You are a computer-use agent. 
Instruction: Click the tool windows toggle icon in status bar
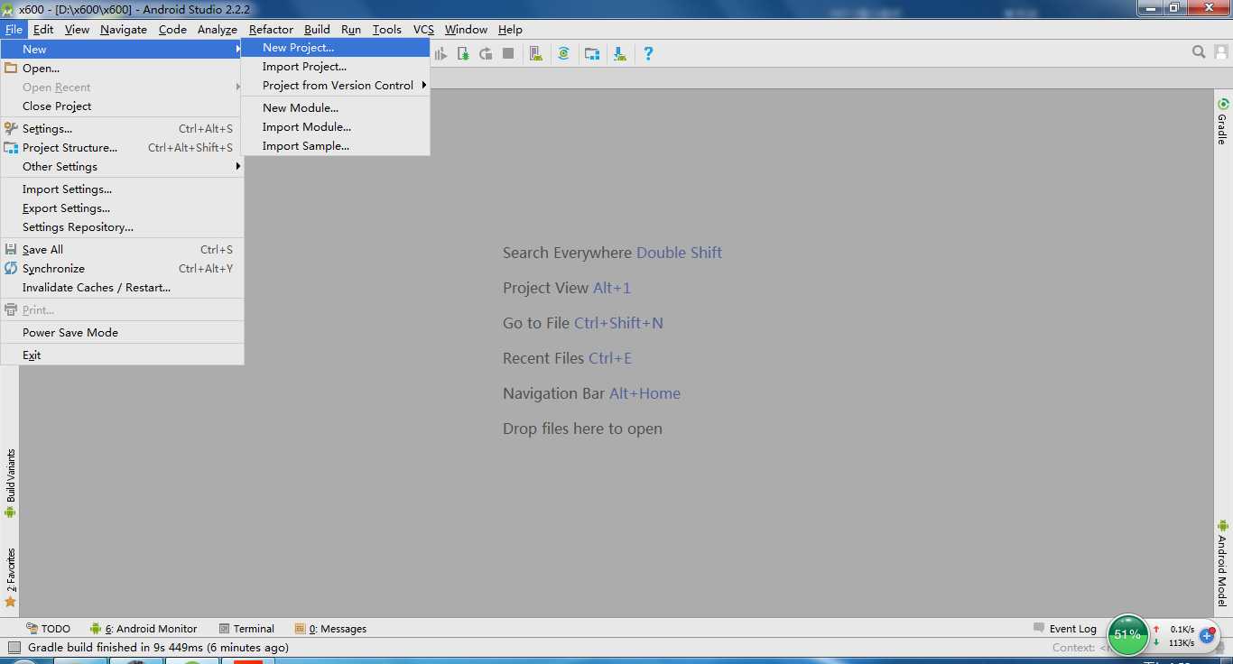tap(14, 647)
